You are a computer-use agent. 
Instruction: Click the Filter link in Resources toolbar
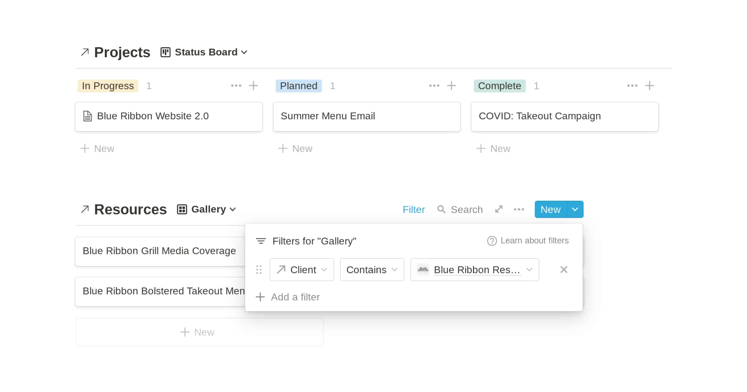(x=414, y=209)
